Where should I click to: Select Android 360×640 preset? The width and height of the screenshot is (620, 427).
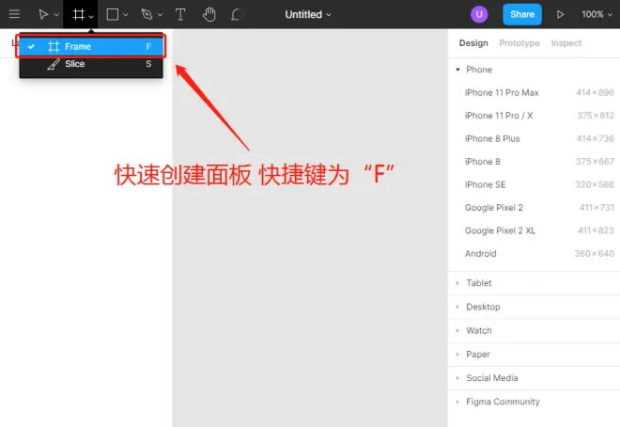click(x=534, y=253)
